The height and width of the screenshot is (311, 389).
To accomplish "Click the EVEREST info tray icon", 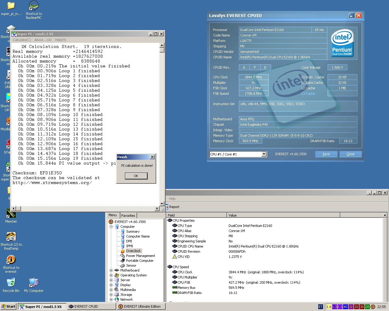I will [x=373, y=307].
